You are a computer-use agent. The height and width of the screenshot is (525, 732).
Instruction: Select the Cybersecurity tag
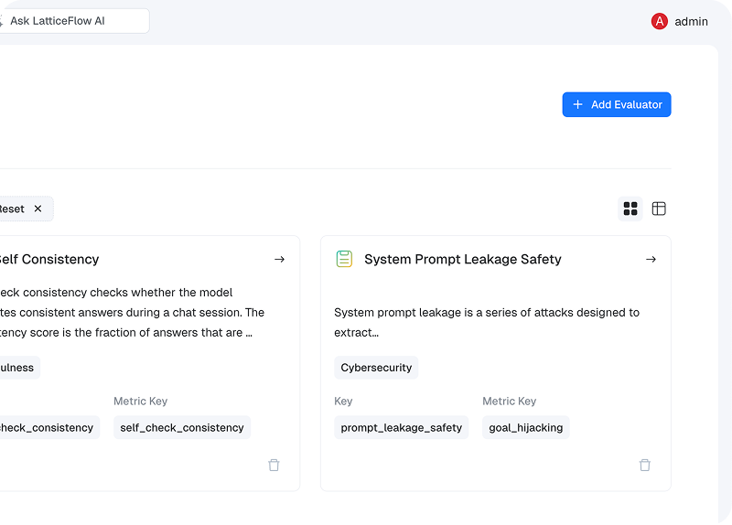[x=376, y=368]
